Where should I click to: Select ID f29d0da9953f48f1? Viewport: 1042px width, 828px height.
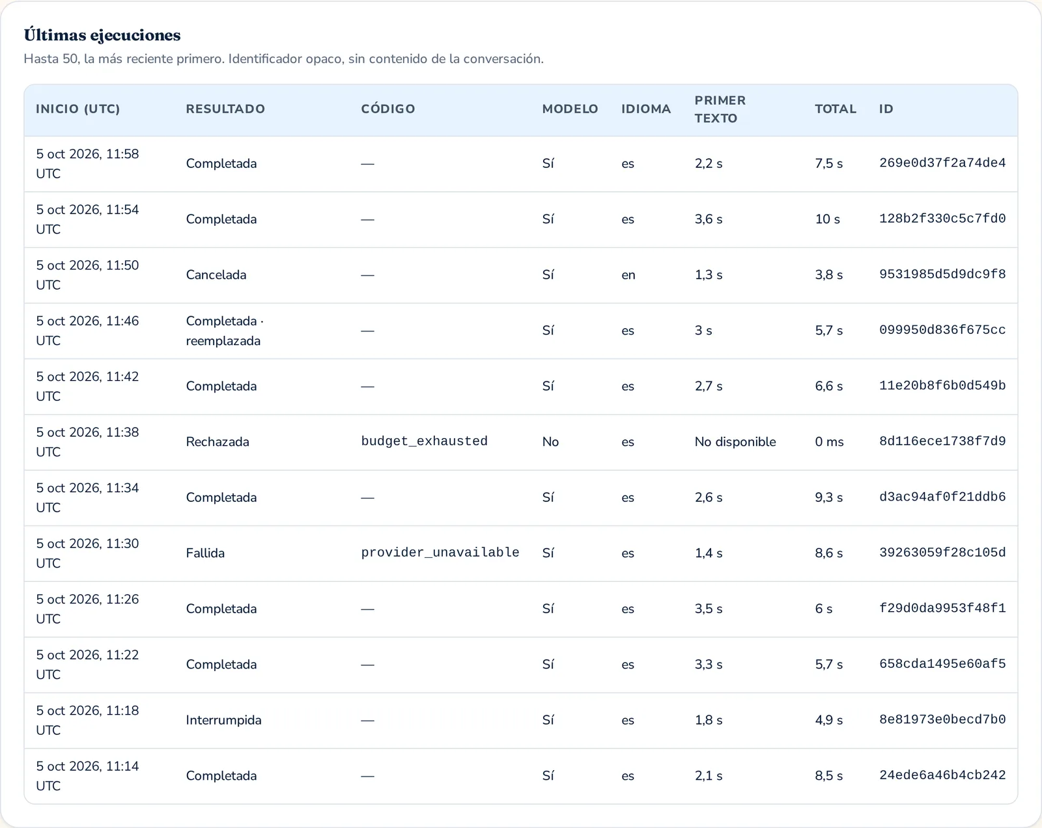tap(942, 609)
